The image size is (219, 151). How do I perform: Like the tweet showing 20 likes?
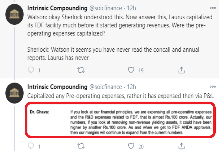coord(131,146)
